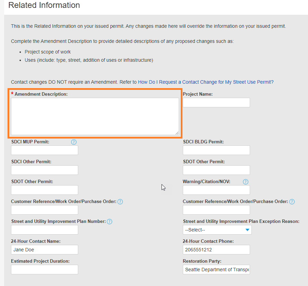
Task: Select the SDCI Other Permit input box
Action: point(45,170)
